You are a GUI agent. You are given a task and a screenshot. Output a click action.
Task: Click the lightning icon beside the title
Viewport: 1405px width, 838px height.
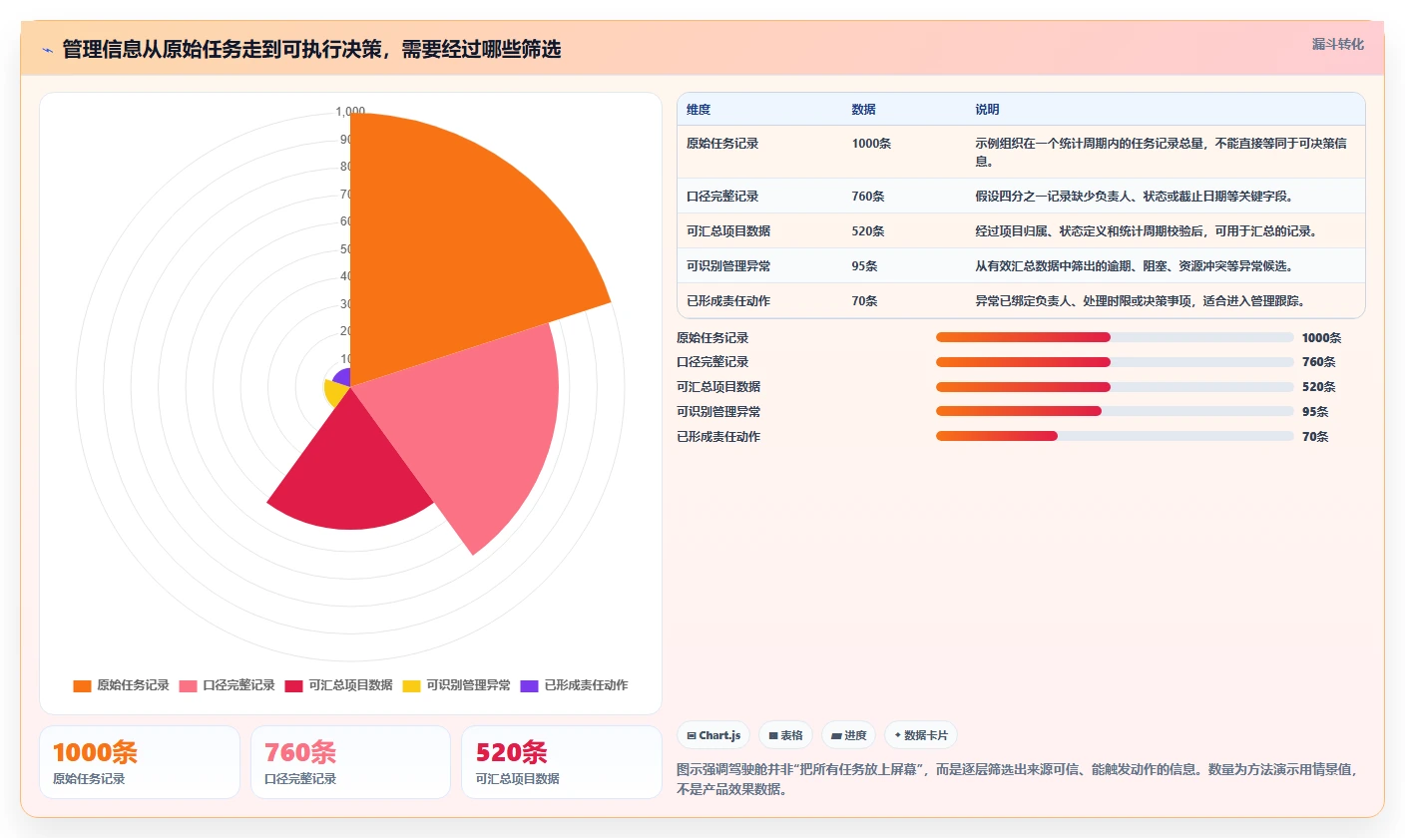pos(47,49)
